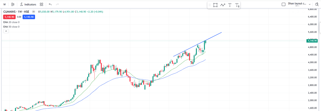The width and height of the screenshot is (321, 111).
Task: Select the polyline path drawing tool
Action: pos(223,5)
